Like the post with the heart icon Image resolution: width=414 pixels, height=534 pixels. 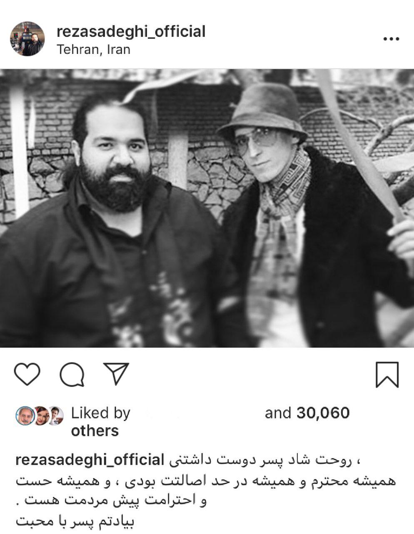tap(27, 374)
